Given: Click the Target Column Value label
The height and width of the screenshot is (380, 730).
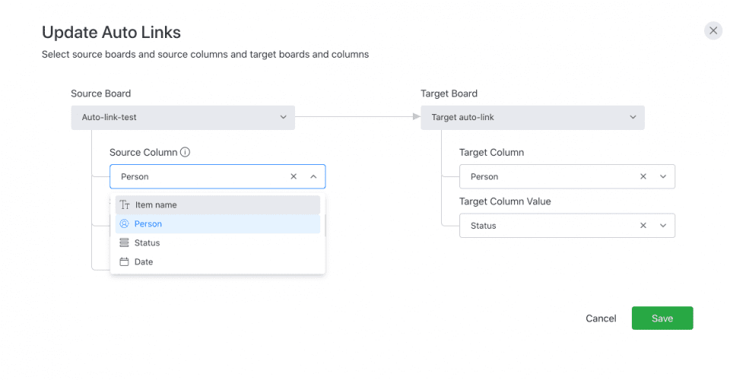Looking at the screenshot, I should coord(505,201).
